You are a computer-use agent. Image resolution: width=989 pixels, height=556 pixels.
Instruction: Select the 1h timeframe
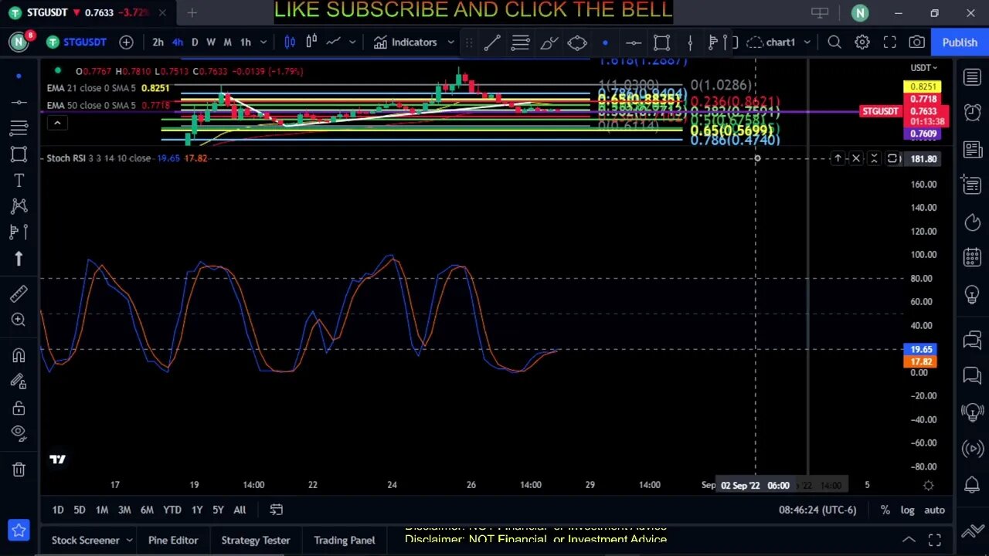click(x=245, y=42)
